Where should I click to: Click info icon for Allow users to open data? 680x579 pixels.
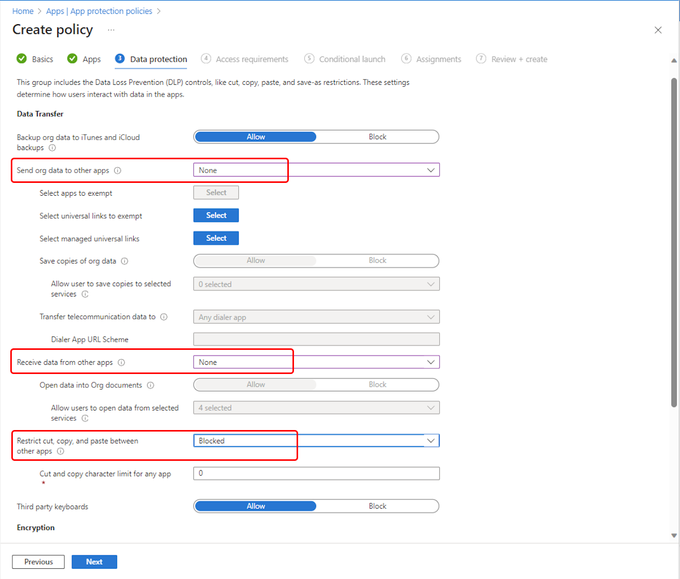pos(85,419)
